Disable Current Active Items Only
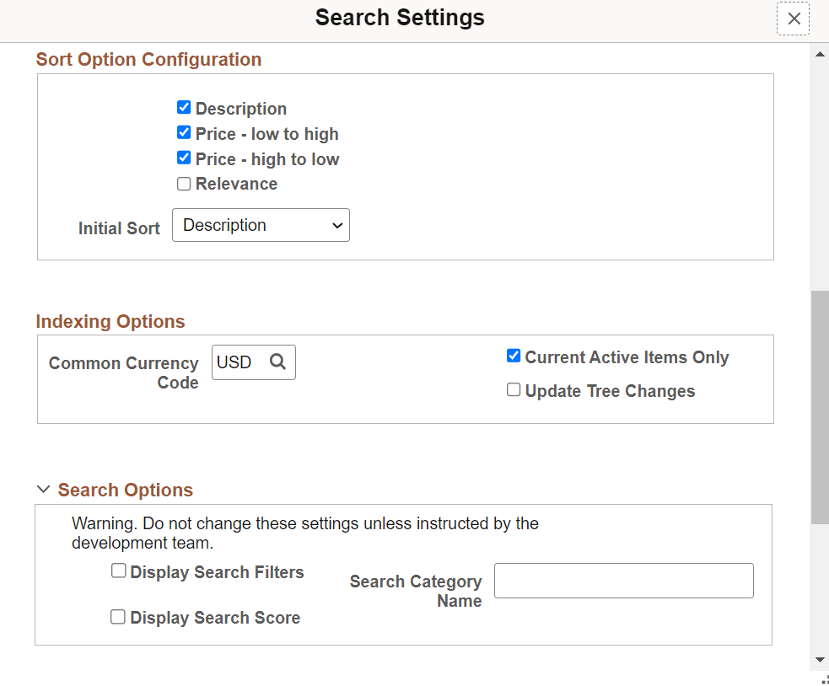Image resolution: width=829 pixels, height=686 pixels. click(x=514, y=356)
